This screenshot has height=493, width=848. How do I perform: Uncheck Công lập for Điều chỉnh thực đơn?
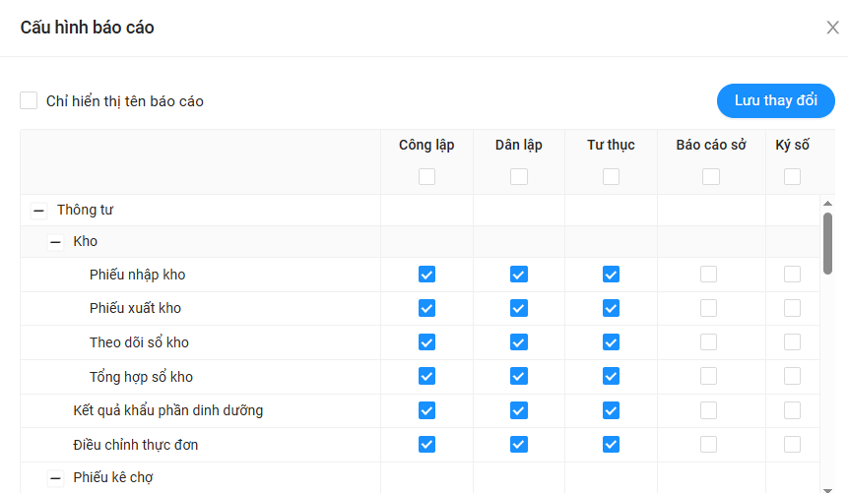426,445
